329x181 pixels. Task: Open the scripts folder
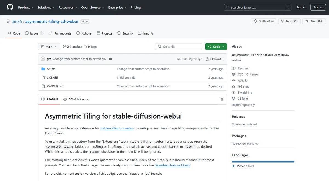pos(51,69)
